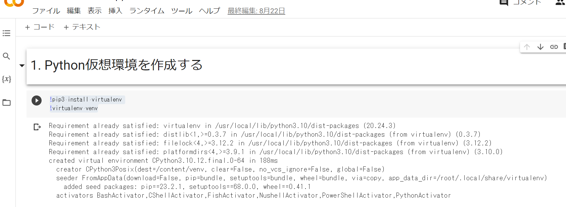Click the 'added seed packages' output line

point(187,187)
